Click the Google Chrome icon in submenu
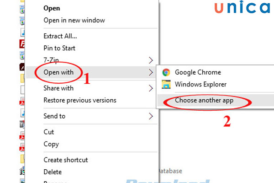 (x=166, y=72)
